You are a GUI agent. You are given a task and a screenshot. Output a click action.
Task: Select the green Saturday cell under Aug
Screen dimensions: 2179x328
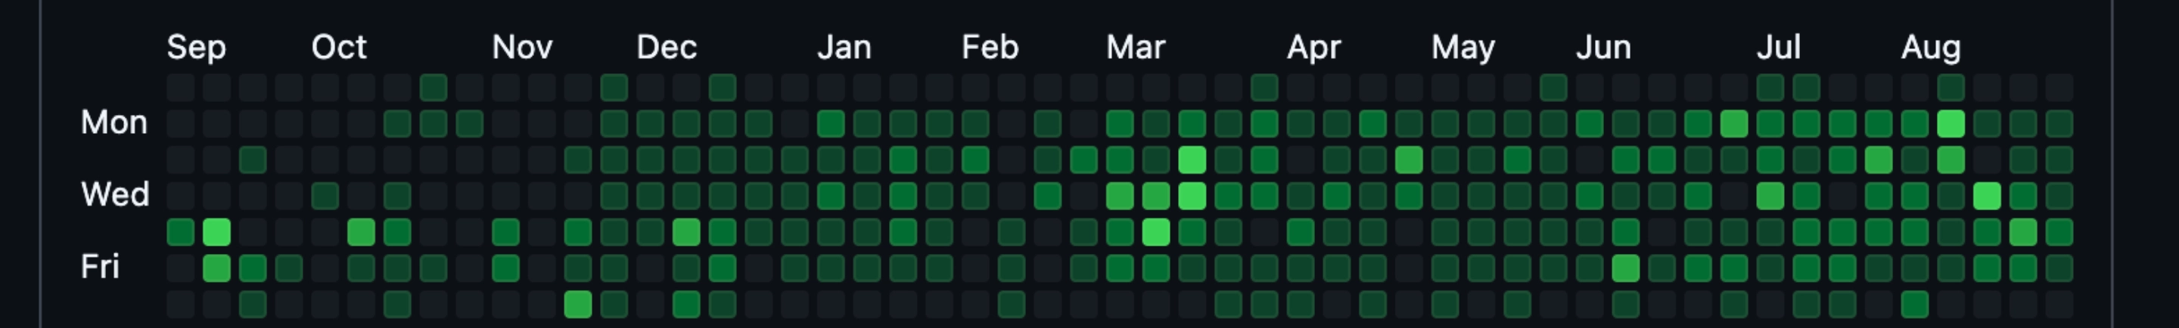(1914, 305)
